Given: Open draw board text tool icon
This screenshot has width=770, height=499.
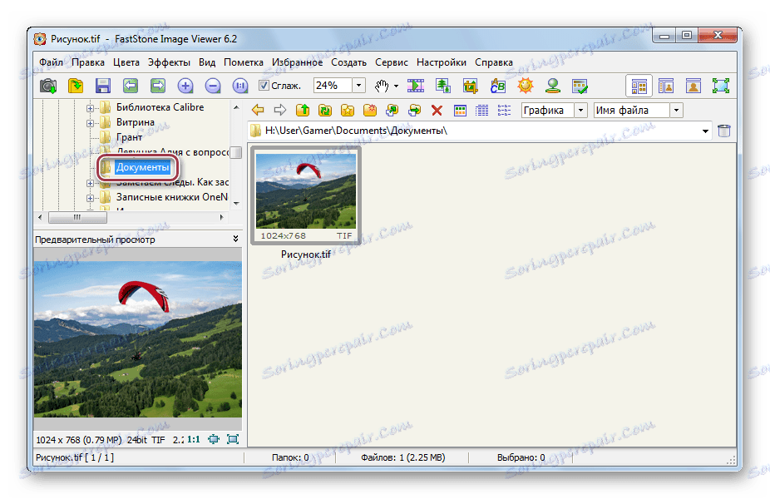Looking at the screenshot, I should (498, 86).
